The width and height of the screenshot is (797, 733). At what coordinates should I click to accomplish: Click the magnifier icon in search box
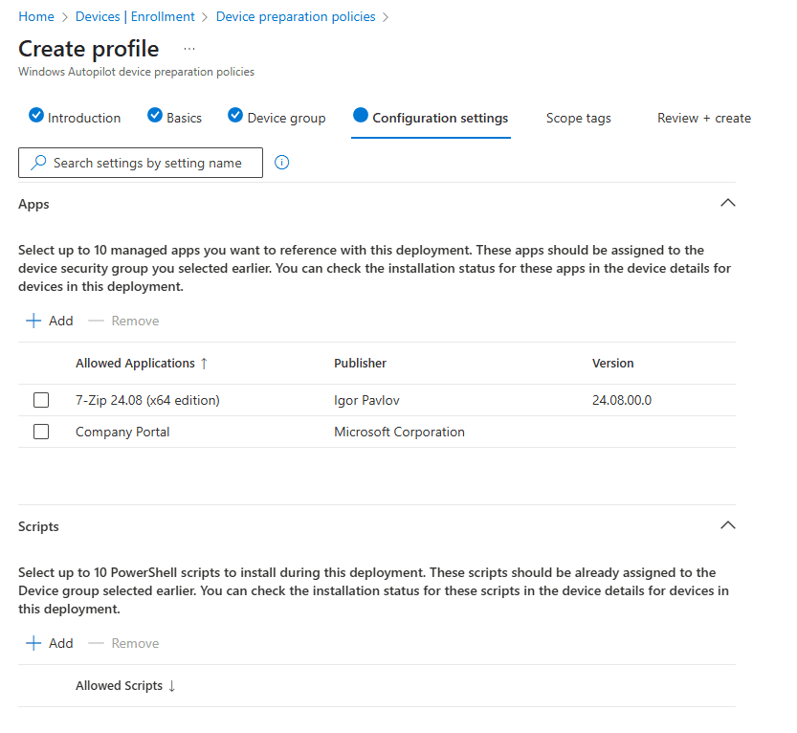[38, 163]
